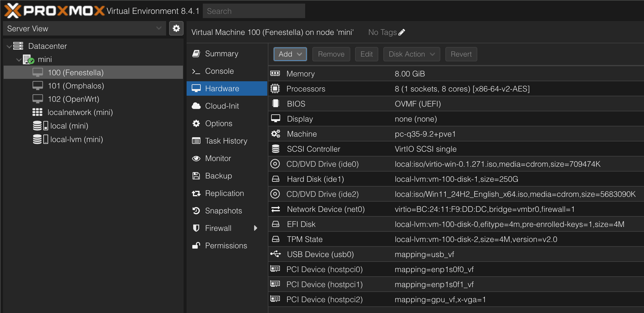Click the local (mini) storage icon

[x=40, y=126]
